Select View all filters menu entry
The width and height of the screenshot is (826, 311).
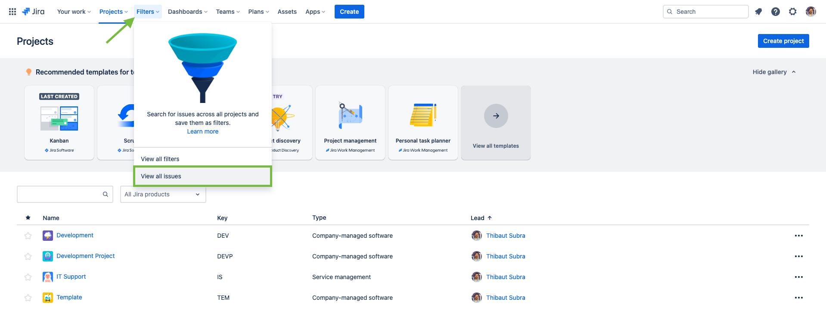tap(202, 159)
